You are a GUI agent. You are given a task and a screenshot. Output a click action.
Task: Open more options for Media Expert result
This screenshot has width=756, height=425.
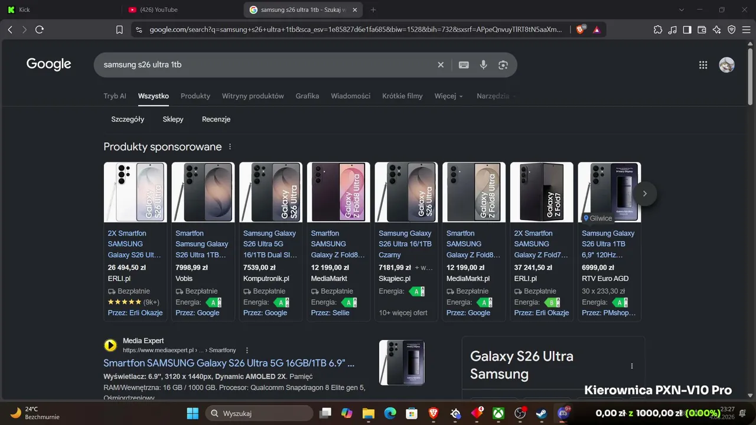247,350
